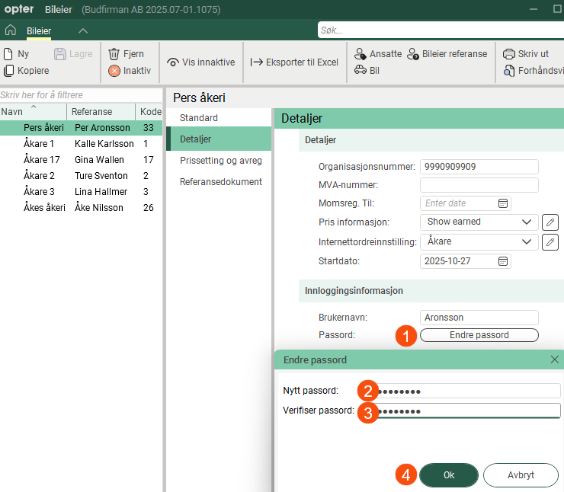Click Kopiere to copy the entry

pyautogui.click(x=27, y=71)
